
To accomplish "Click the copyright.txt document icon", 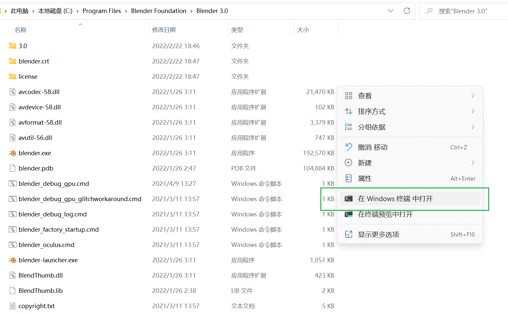I will (x=13, y=306).
